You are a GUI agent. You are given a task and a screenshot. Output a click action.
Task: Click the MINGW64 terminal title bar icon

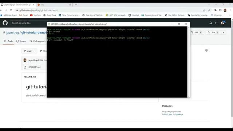49,24
